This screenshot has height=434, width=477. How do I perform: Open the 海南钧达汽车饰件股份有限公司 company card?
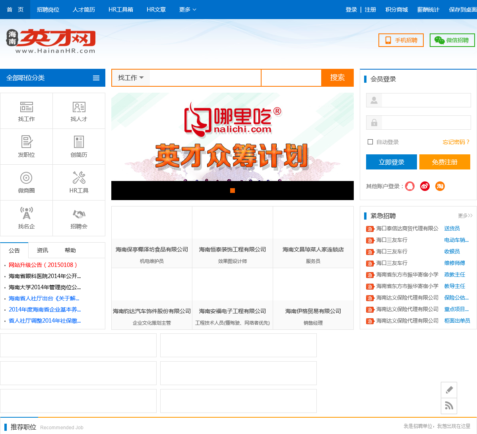(152, 299)
